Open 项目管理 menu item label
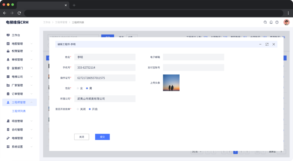Image resolution: width=293 pixels, height=161 pixels. 17,121
